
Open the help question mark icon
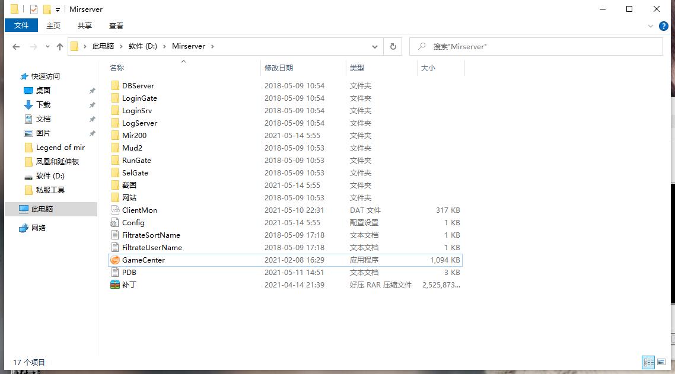coord(664,26)
